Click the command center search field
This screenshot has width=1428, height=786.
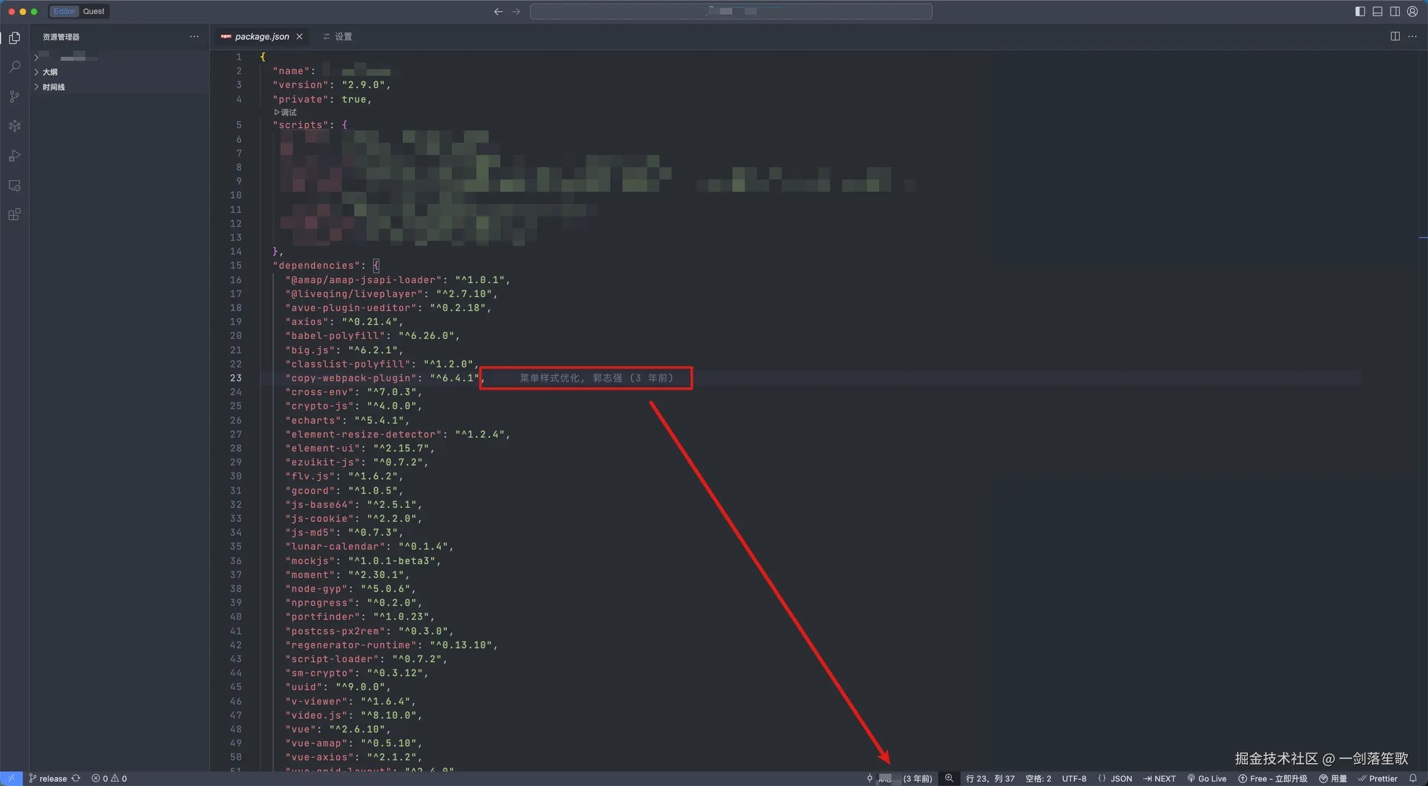coord(731,11)
